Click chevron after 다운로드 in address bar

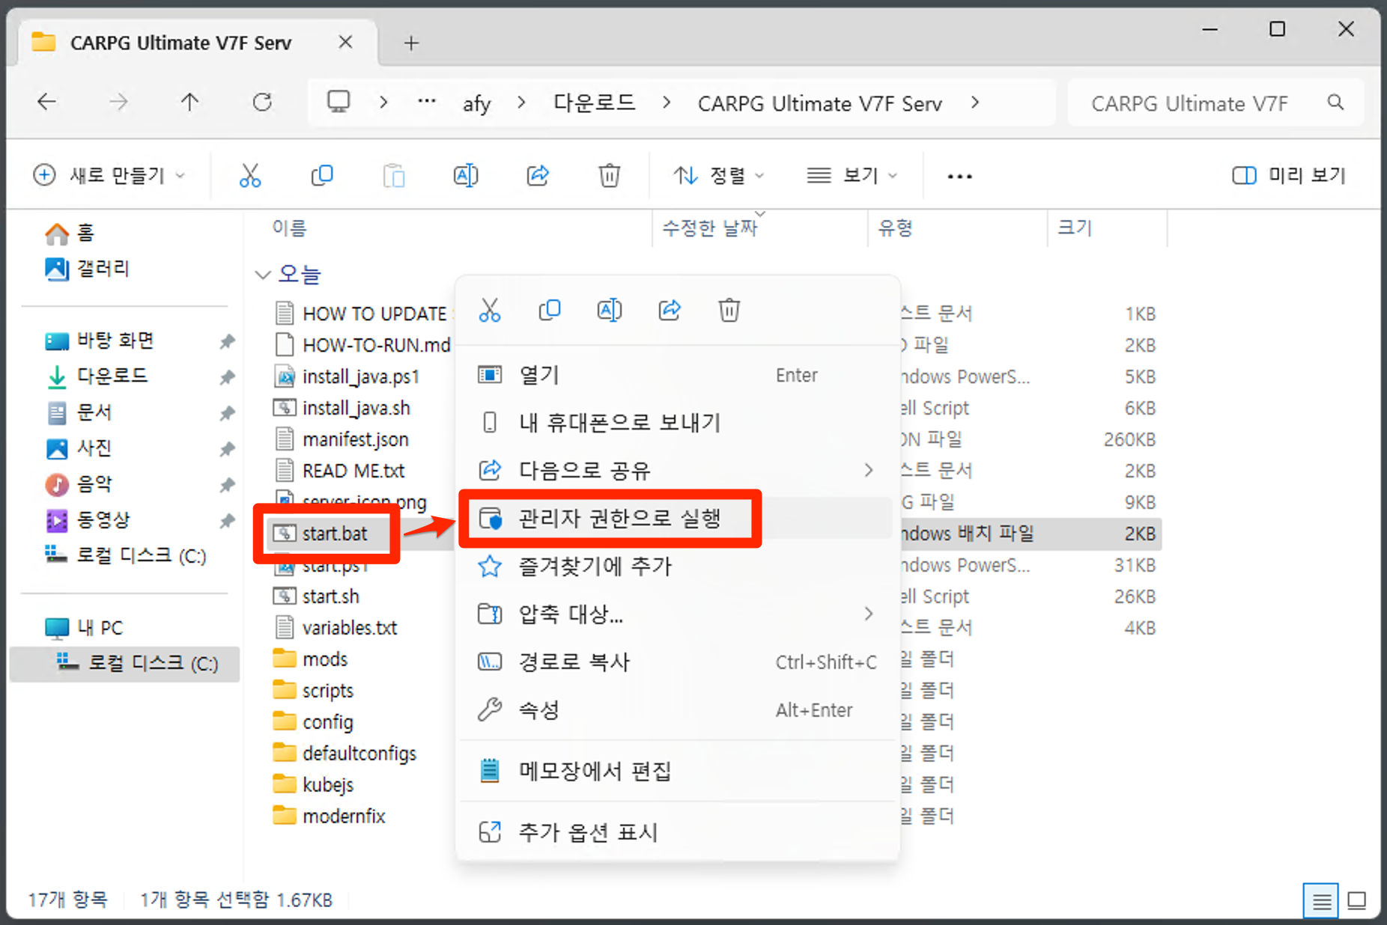667,102
